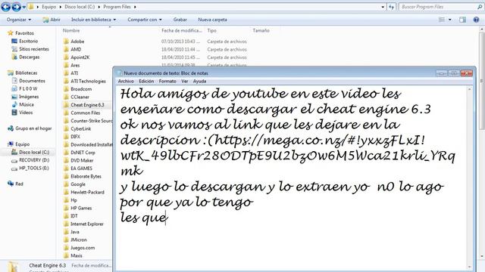Screen dimensions: 485x272
Task: Click the Grabar toolbar button
Action: [x=180, y=20]
